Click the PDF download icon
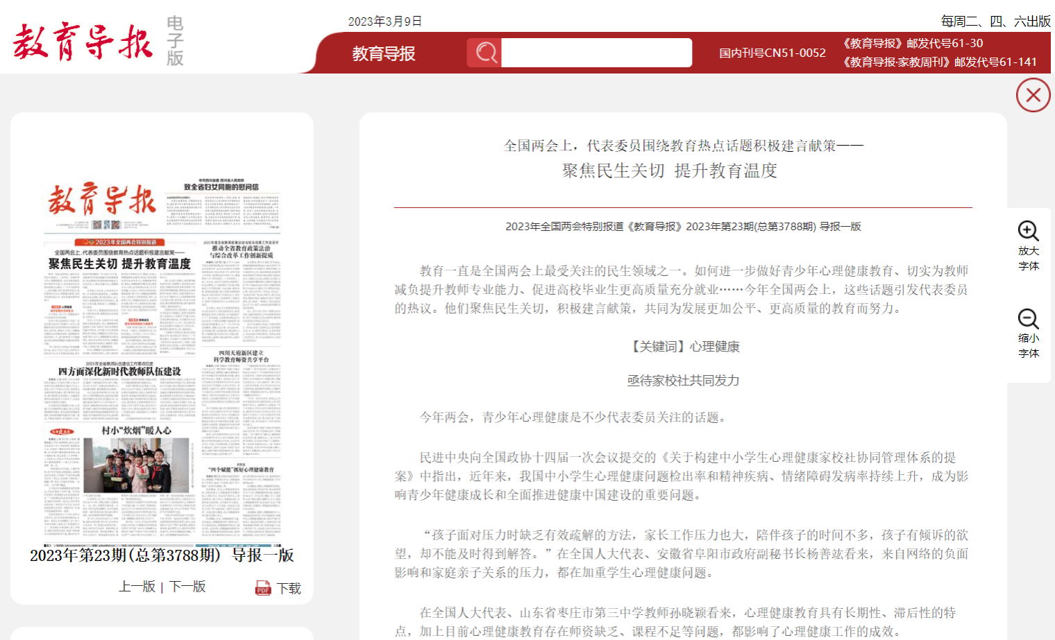The height and width of the screenshot is (640, 1055). pos(263,588)
